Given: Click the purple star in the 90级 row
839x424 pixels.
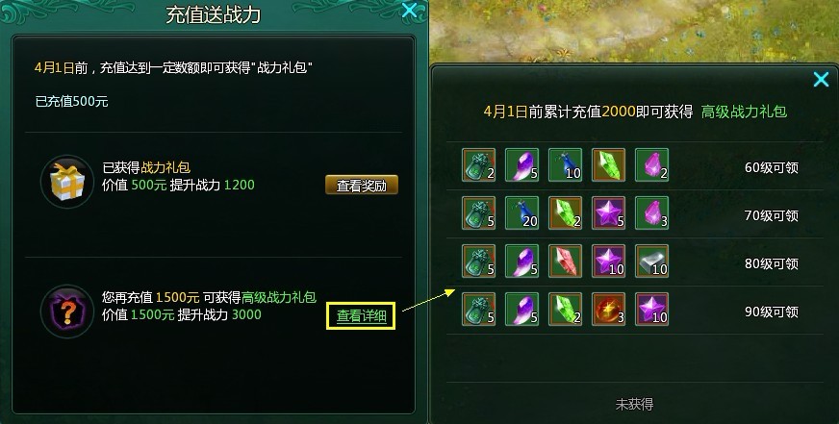Looking at the screenshot, I should (651, 310).
